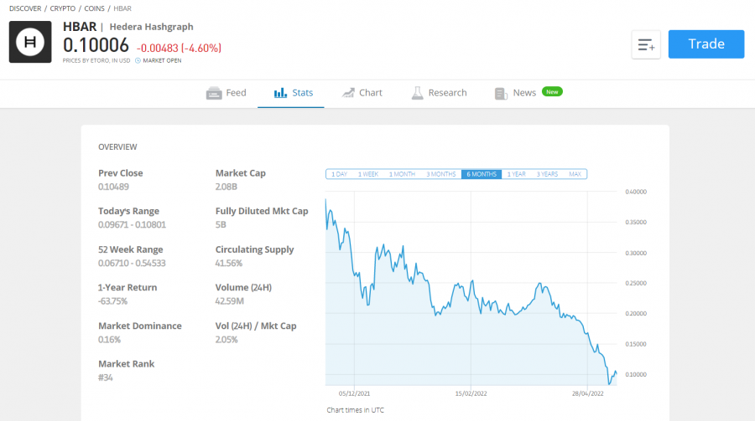The width and height of the screenshot is (755, 421).
Task: Click the Stats bar chart icon
Action: 280,93
